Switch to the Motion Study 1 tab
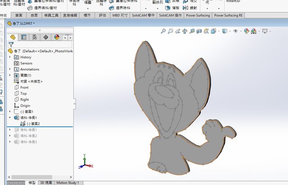 (67, 183)
